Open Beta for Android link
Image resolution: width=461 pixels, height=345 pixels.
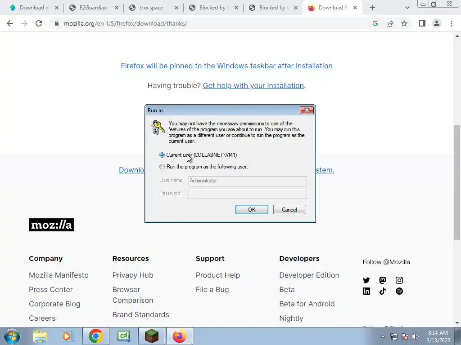tap(307, 304)
